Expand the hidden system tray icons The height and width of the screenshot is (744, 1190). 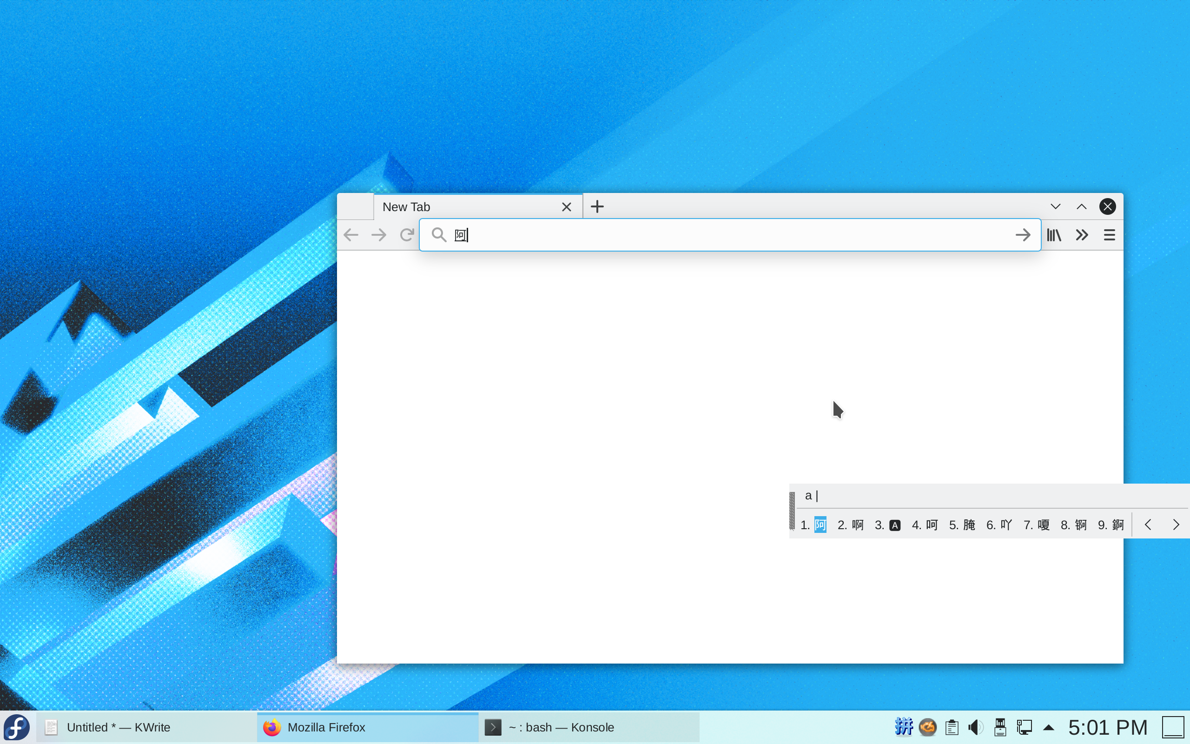(1049, 727)
